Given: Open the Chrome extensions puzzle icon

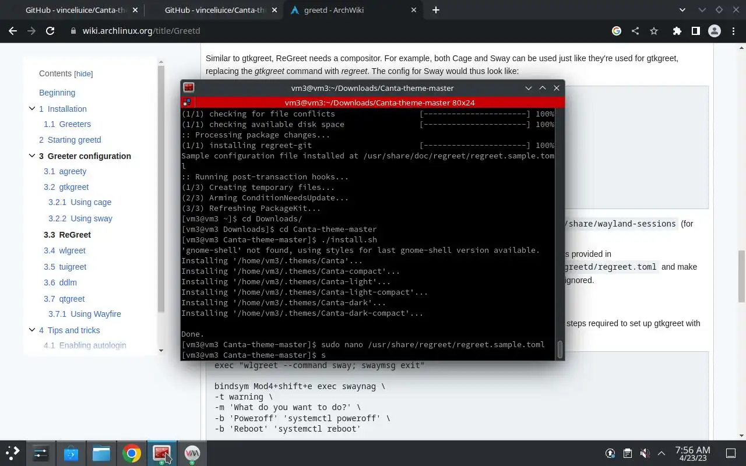Looking at the screenshot, I should (x=677, y=31).
